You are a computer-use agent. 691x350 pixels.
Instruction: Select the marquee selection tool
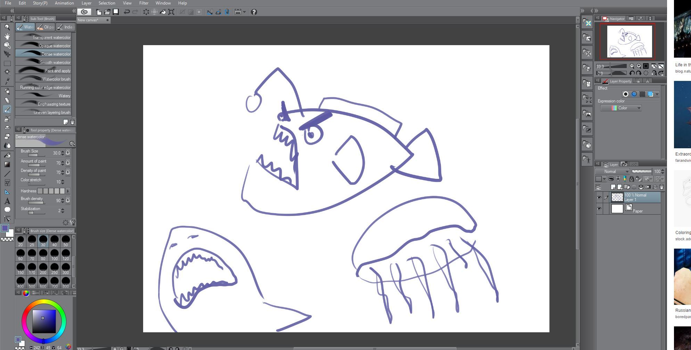(8, 64)
